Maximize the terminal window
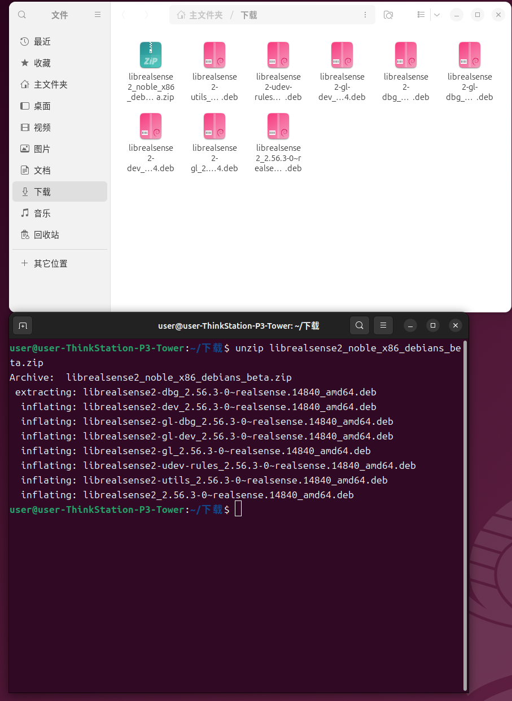This screenshot has height=701, width=512. pos(433,325)
